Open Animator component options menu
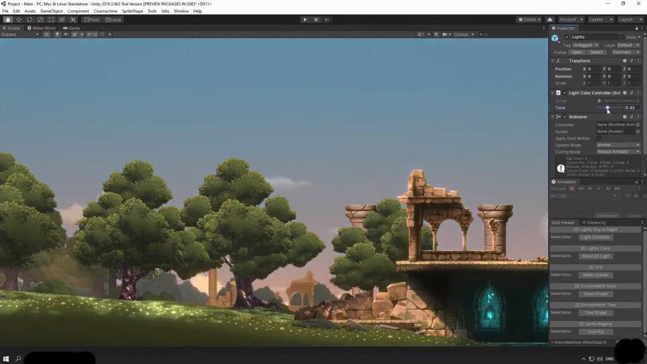 (x=638, y=117)
